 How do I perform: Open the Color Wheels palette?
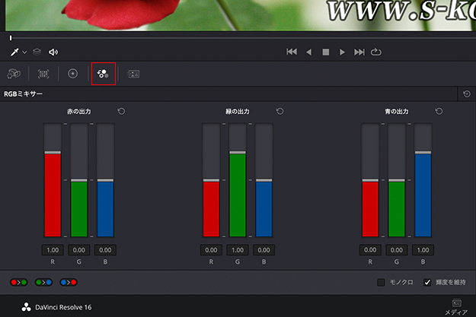(72, 74)
